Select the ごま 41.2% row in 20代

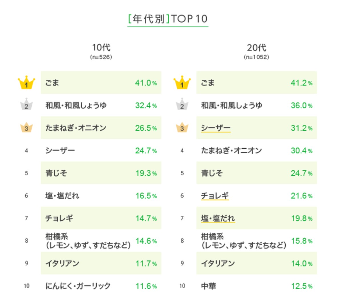point(256,83)
